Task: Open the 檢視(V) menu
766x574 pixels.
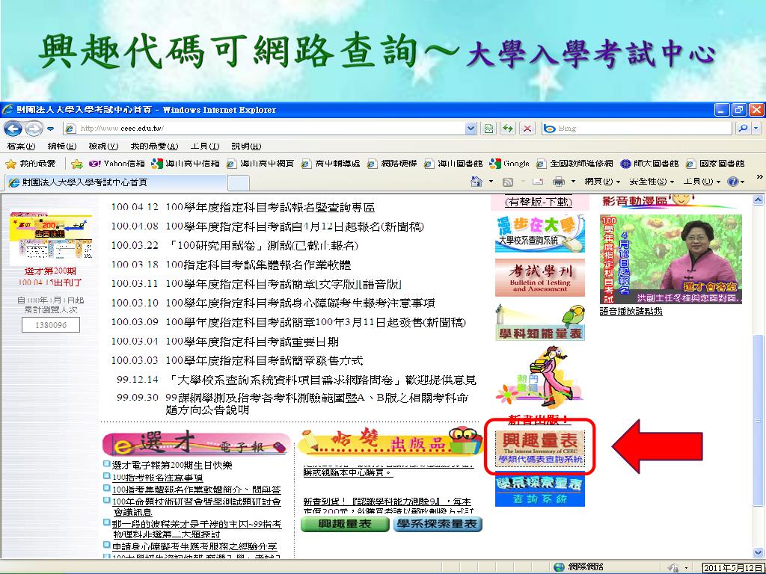Action: point(103,146)
